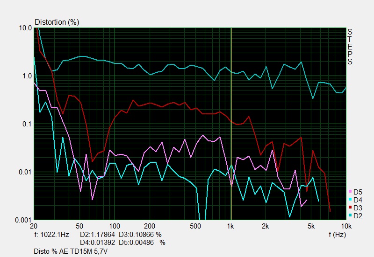The height and width of the screenshot is (257, 374).
Task: Click the Distortion (%) axis title
Action: click(x=57, y=22)
